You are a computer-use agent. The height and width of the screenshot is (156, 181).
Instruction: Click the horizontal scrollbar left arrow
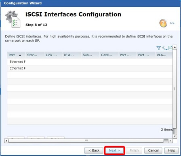click(6, 141)
